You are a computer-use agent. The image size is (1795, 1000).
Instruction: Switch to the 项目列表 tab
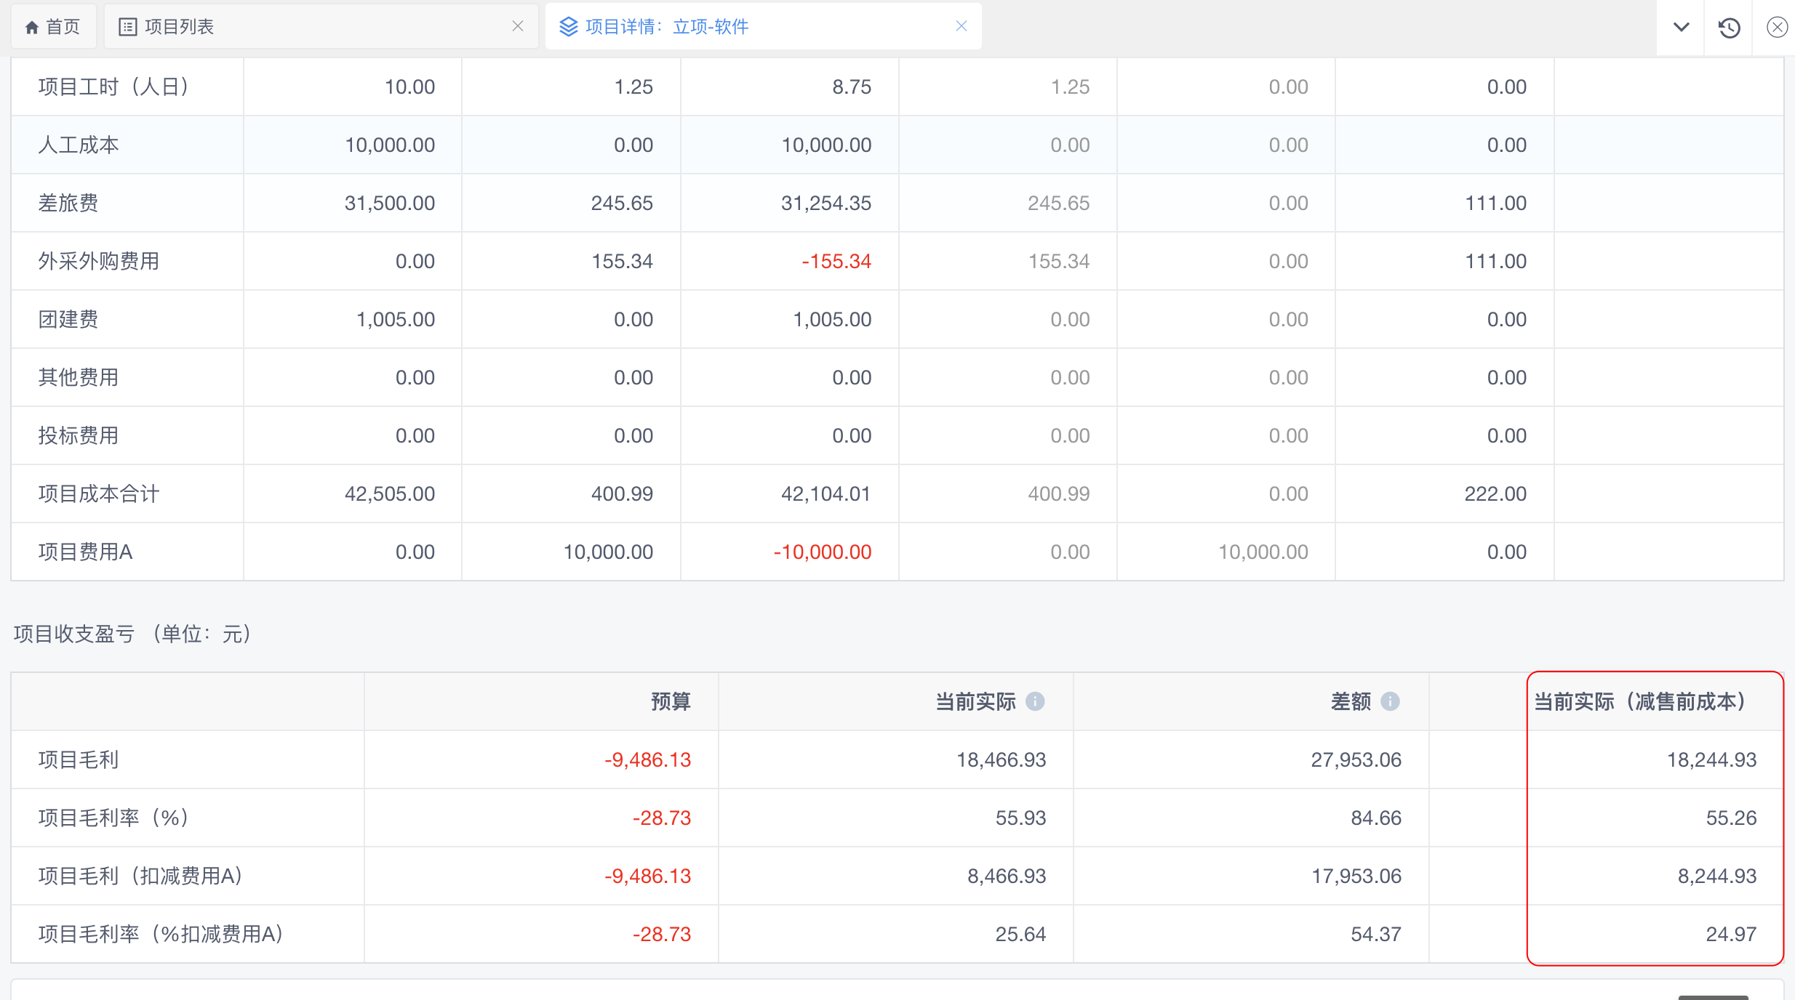click(x=179, y=27)
